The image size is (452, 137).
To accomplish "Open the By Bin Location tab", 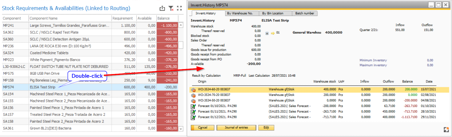I will pos(272,13).
